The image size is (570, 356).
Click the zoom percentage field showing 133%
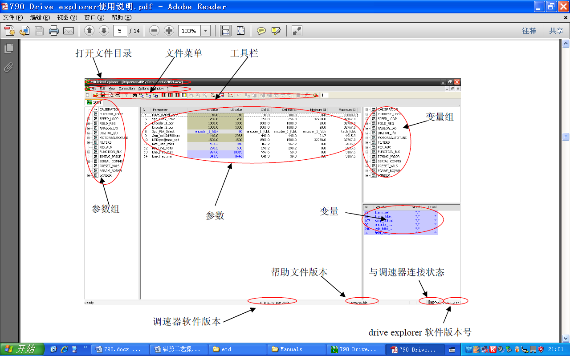click(189, 31)
